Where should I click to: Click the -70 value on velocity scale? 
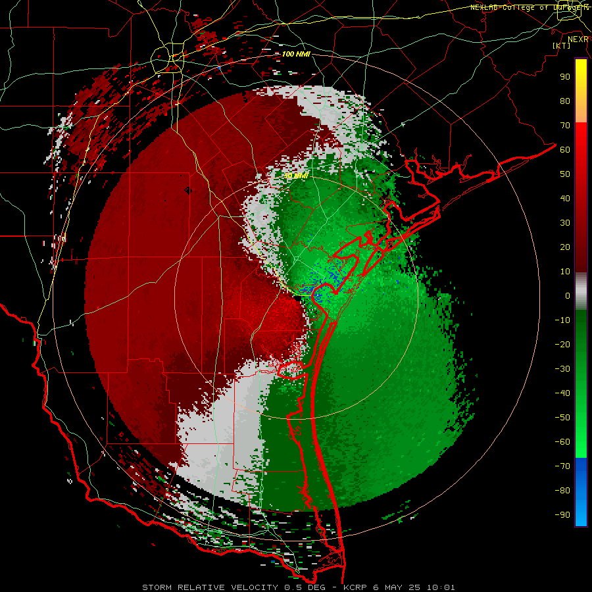(562, 466)
